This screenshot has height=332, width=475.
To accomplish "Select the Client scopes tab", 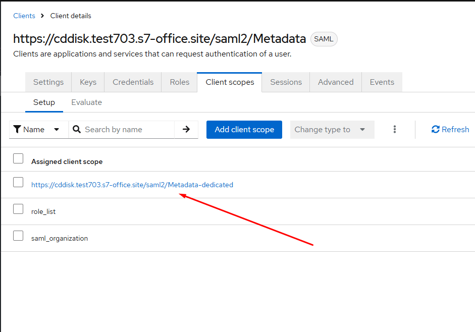I will pos(230,82).
